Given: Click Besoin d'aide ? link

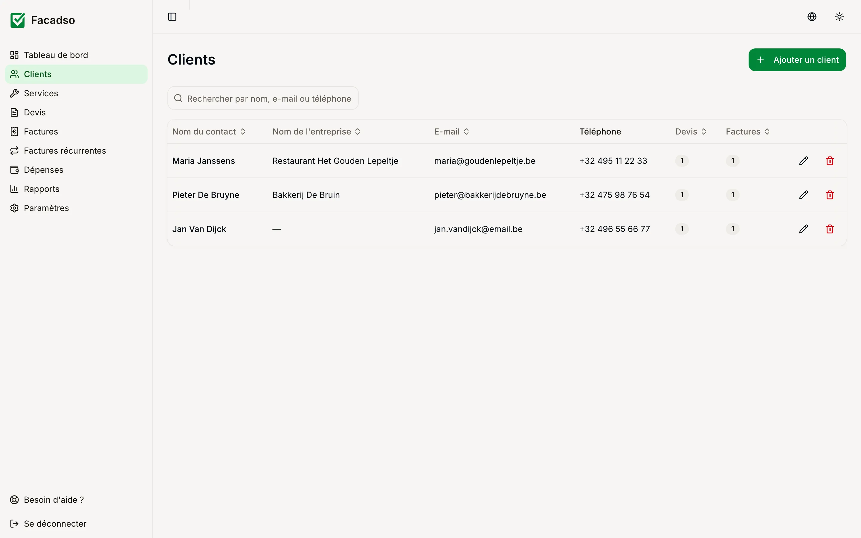Looking at the screenshot, I should [76, 499].
